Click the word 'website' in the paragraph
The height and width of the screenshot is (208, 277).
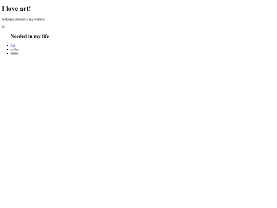[x=39, y=19]
